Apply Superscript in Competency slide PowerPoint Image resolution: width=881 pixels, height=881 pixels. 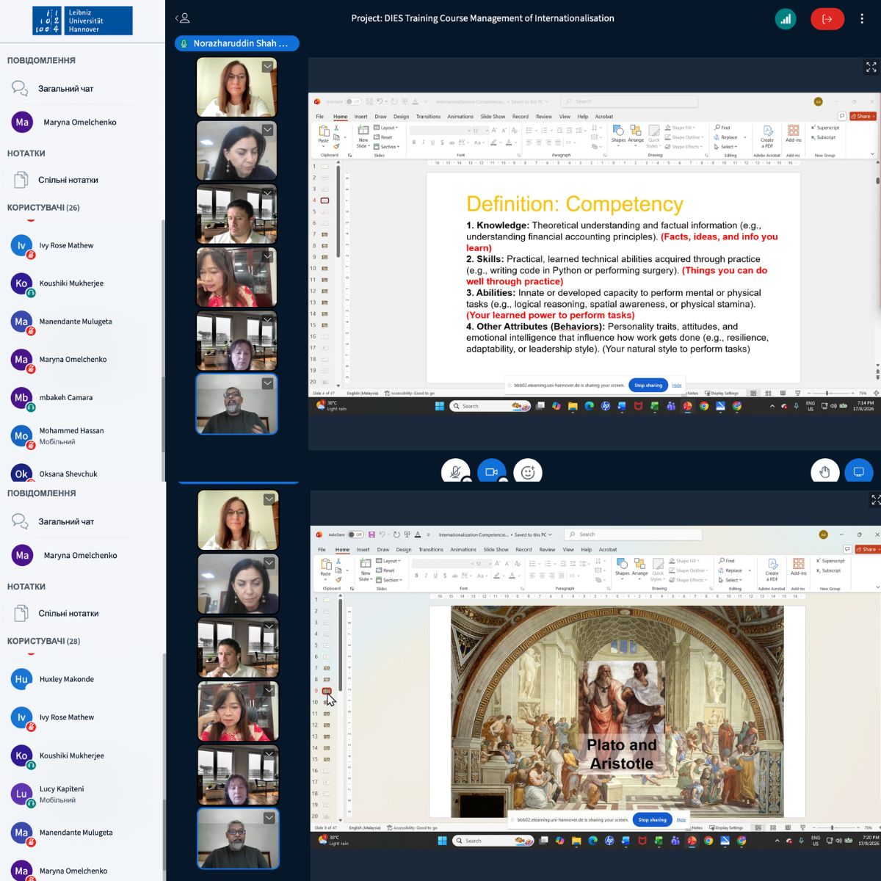[826, 128]
